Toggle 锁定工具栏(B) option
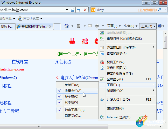The height and width of the screenshot is (129, 168). coord(77,110)
